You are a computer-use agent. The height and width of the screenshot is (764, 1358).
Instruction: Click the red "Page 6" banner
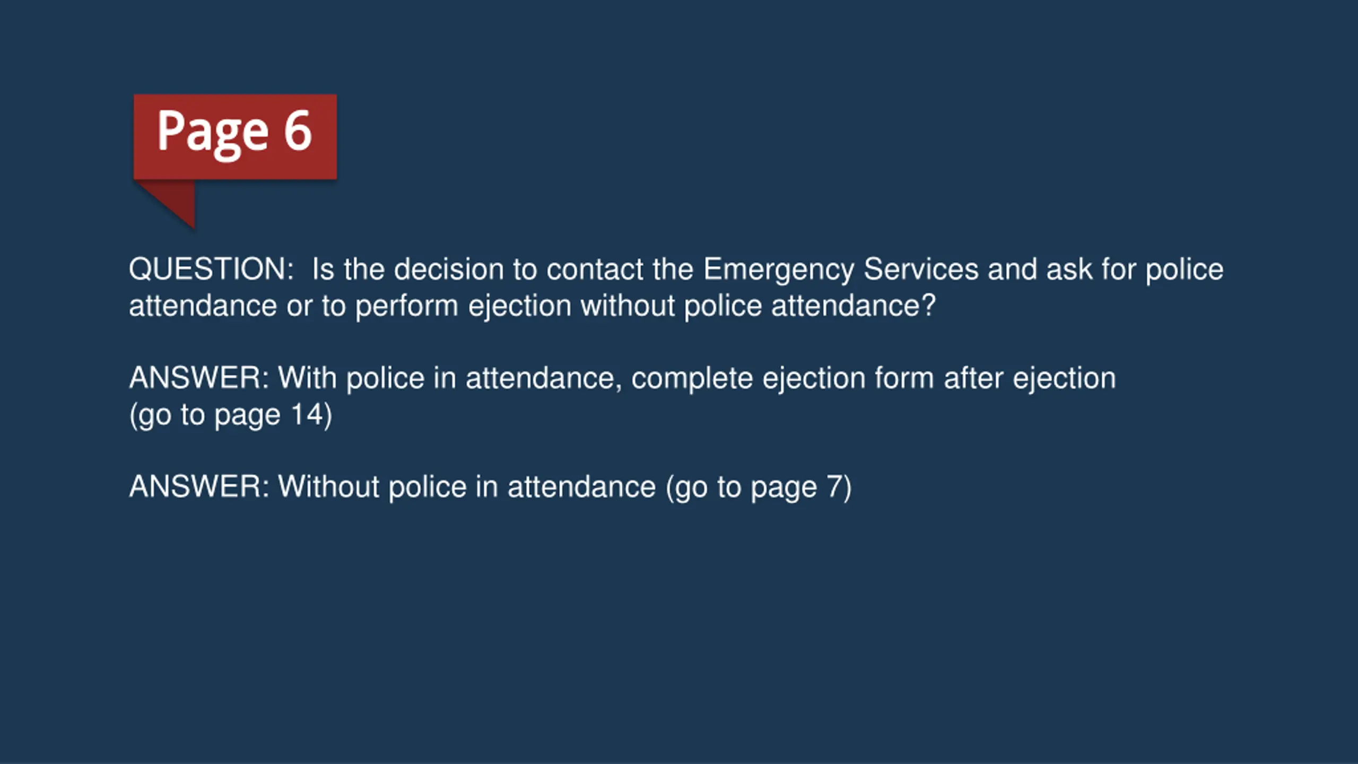[x=235, y=137]
